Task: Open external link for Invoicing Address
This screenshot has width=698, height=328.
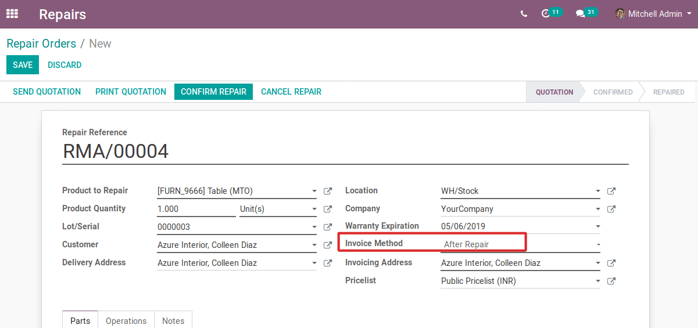Action: click(x=611, y=263)
